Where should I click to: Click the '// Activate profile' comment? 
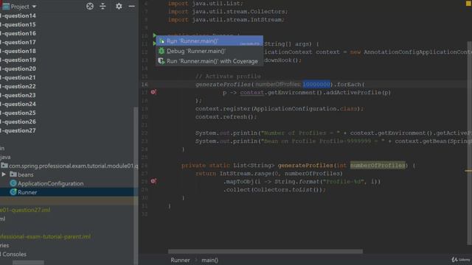click(228, 77)
